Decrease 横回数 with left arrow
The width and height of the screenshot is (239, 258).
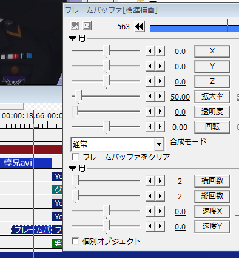(x=150, y=181)
